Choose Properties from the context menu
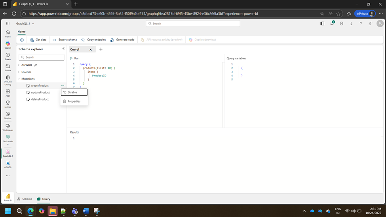The image size is (386, 217). 74,101
